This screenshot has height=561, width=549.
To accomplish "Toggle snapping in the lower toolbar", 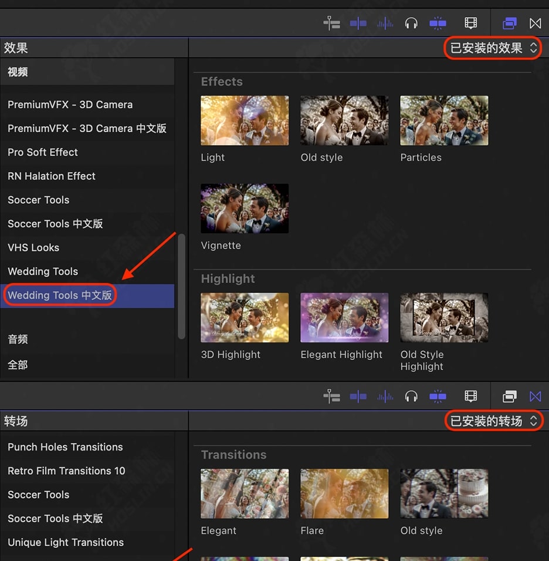I will [438, 397].
